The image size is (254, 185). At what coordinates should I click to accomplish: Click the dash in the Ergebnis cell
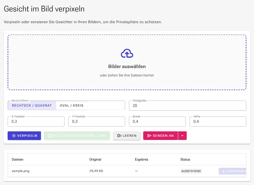[137, 171]
